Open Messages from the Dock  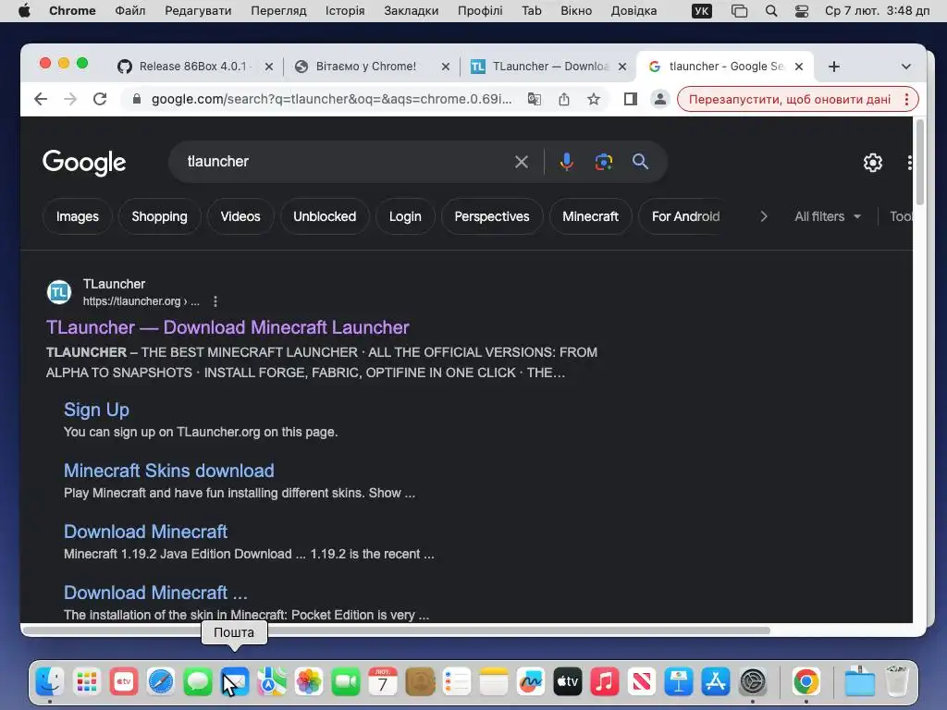[198, 682]
